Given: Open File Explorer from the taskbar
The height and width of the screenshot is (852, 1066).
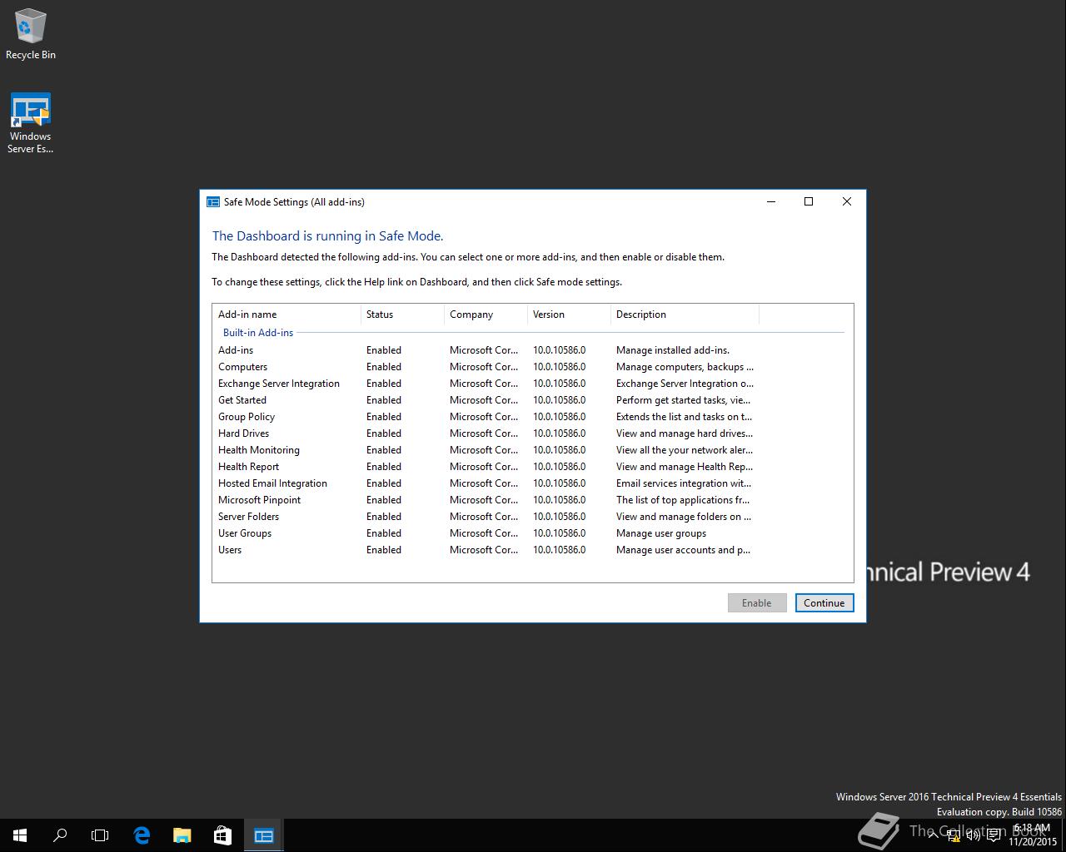Looking at the screenshot, I should 182,835.
